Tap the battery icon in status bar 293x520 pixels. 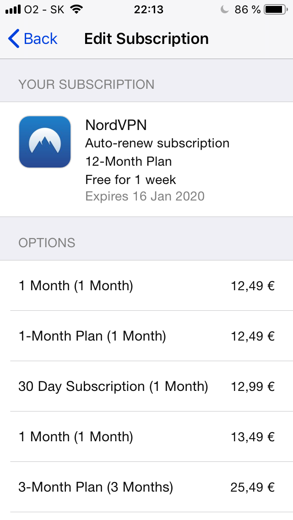click(x=275, y=9)
